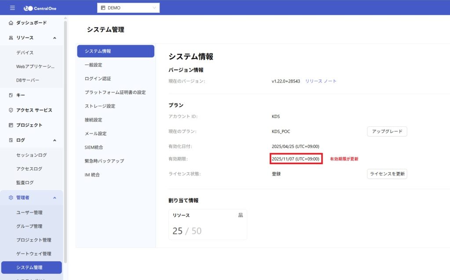Screen dimensions: 450x280
Task: Go to SIEM統合 settings
Action: point(94,147)
